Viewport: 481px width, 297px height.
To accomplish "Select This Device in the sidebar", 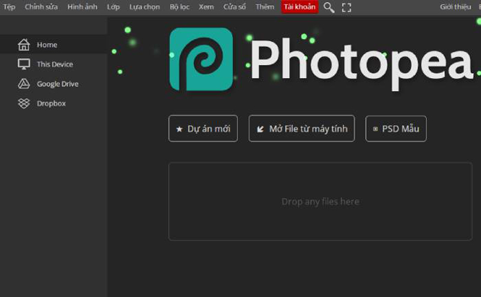I will [x=54, y=64].
